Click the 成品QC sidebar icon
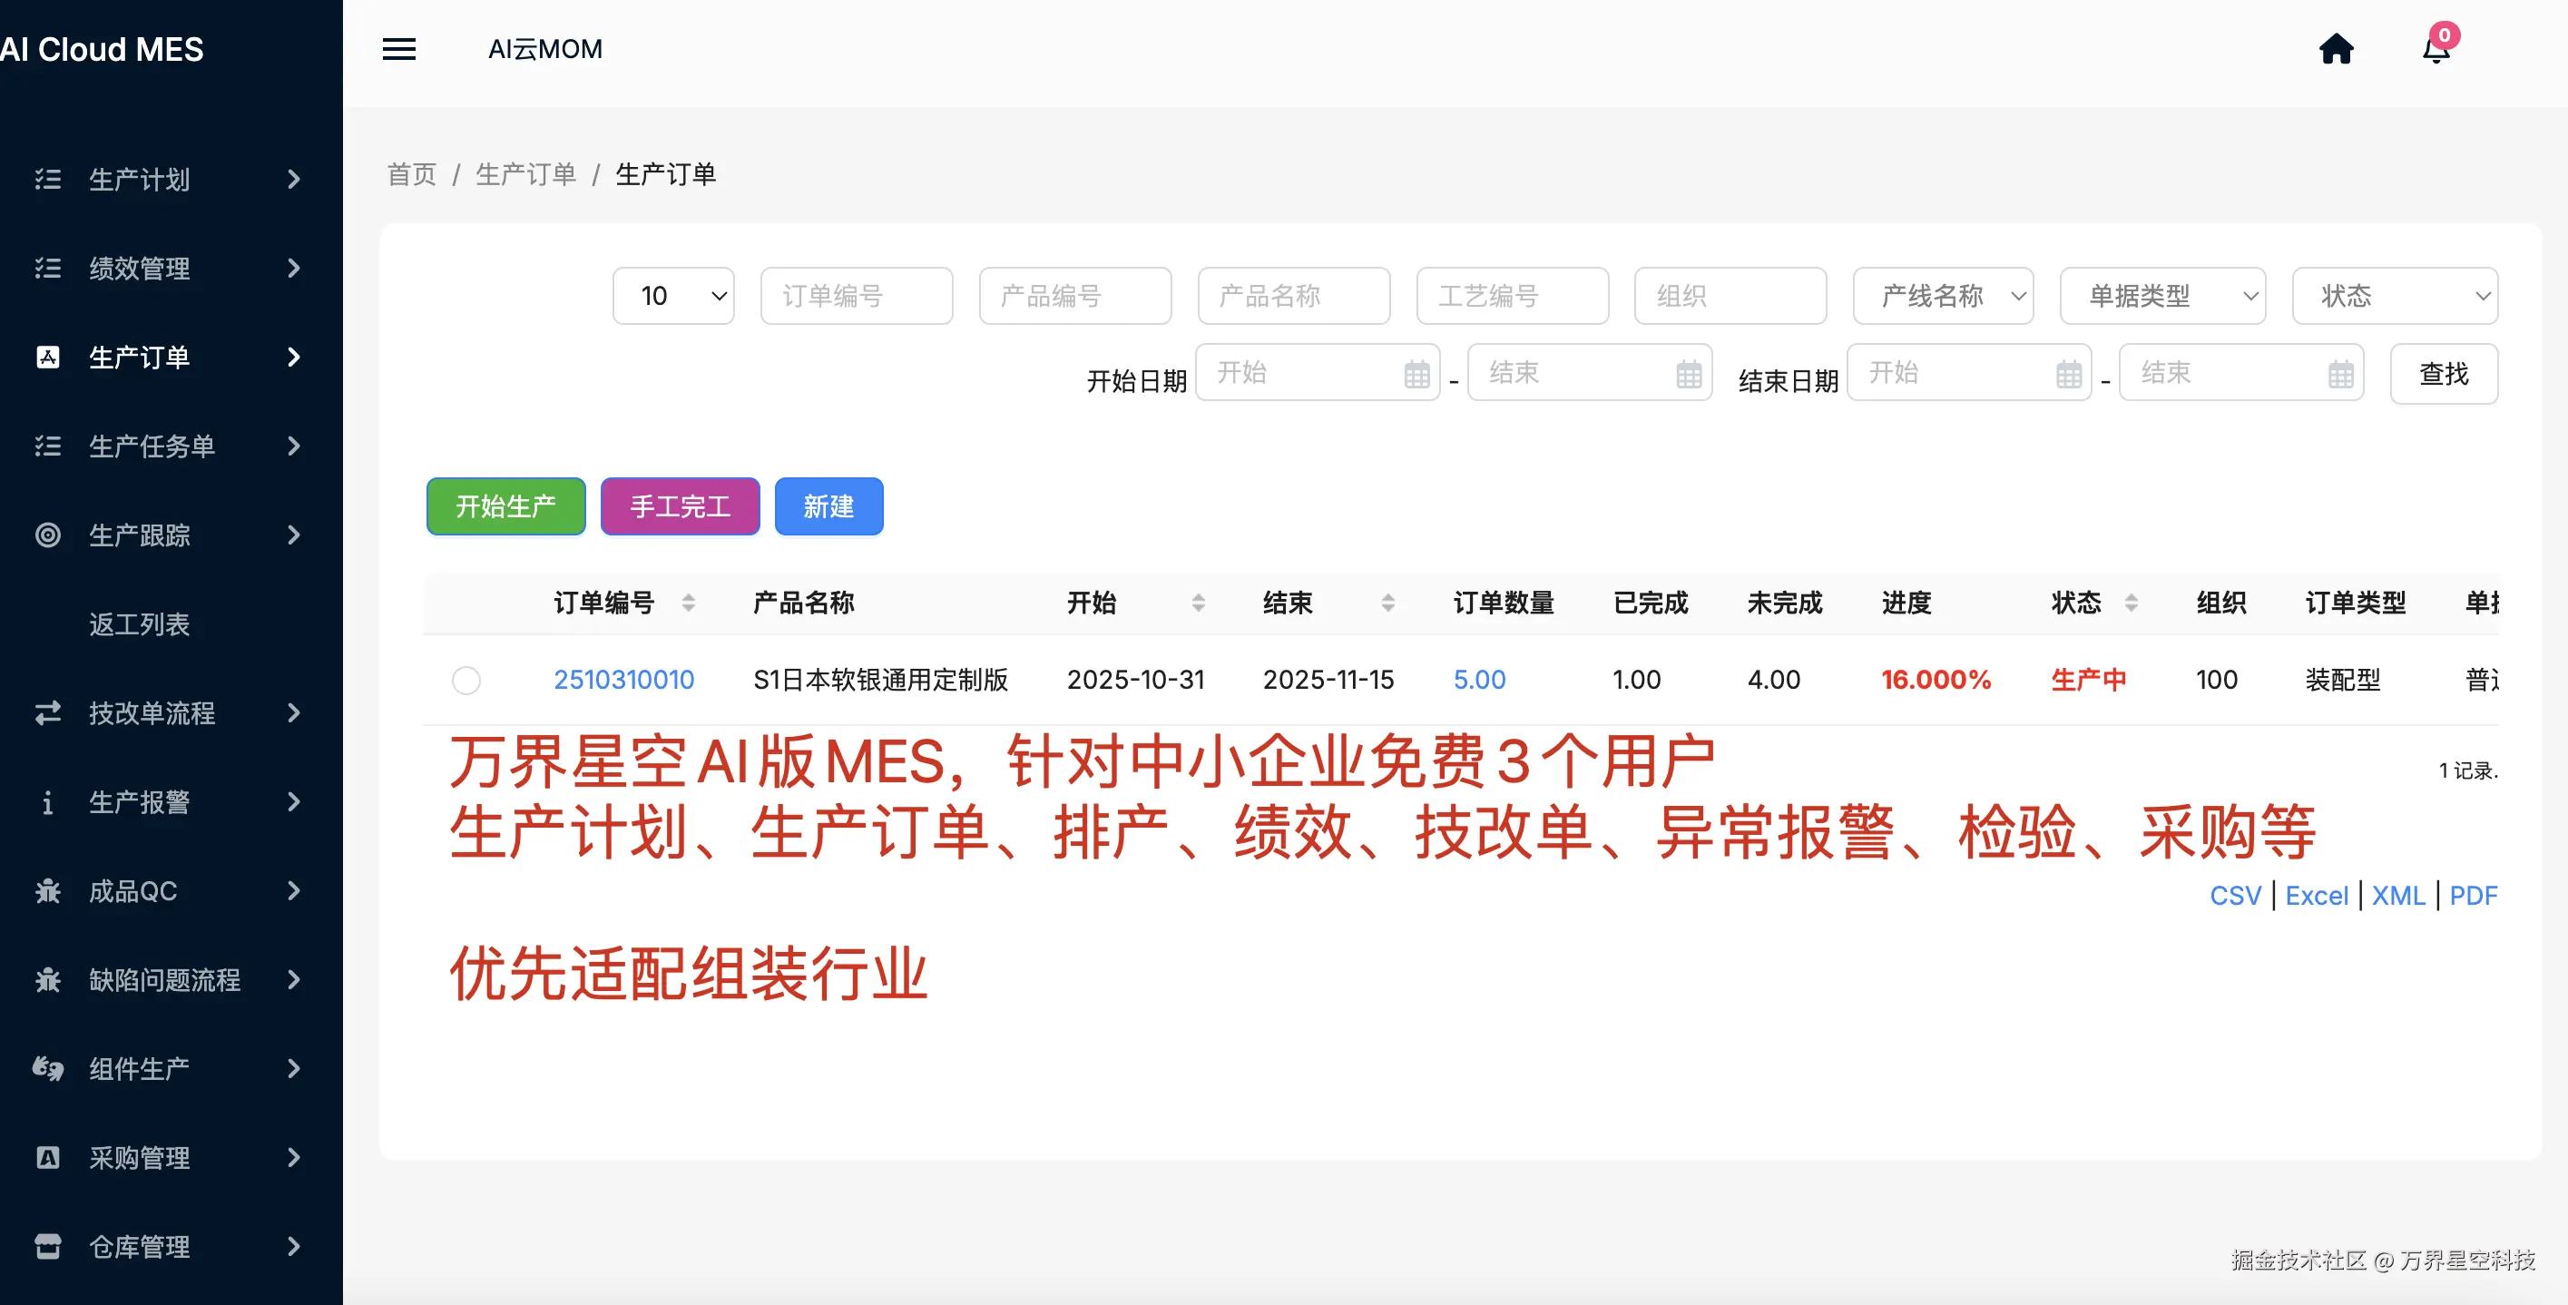The width and height of the screenshot is (2568, 1305). (x=47, y=890)
